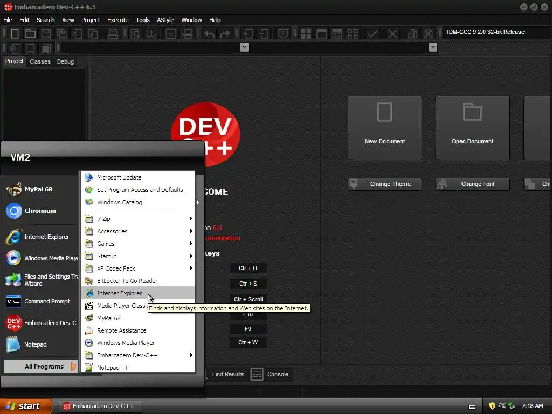Switch to the Debug tab
The width and height of the screenshot is (552, 414).
pos(65,61)
